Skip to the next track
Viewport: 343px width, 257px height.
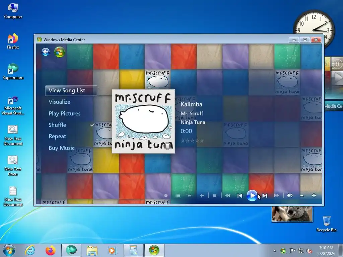point(265,195)
